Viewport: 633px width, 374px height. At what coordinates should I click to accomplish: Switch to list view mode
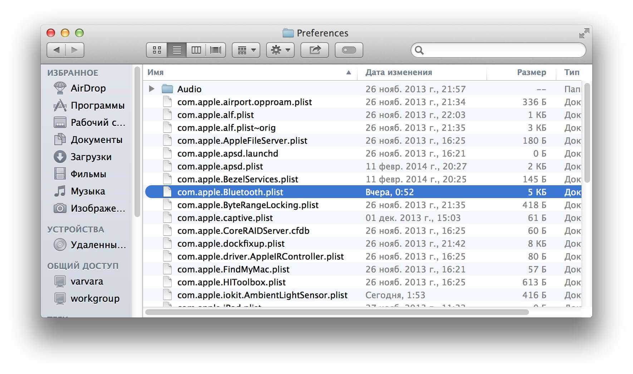pos(177,50)
